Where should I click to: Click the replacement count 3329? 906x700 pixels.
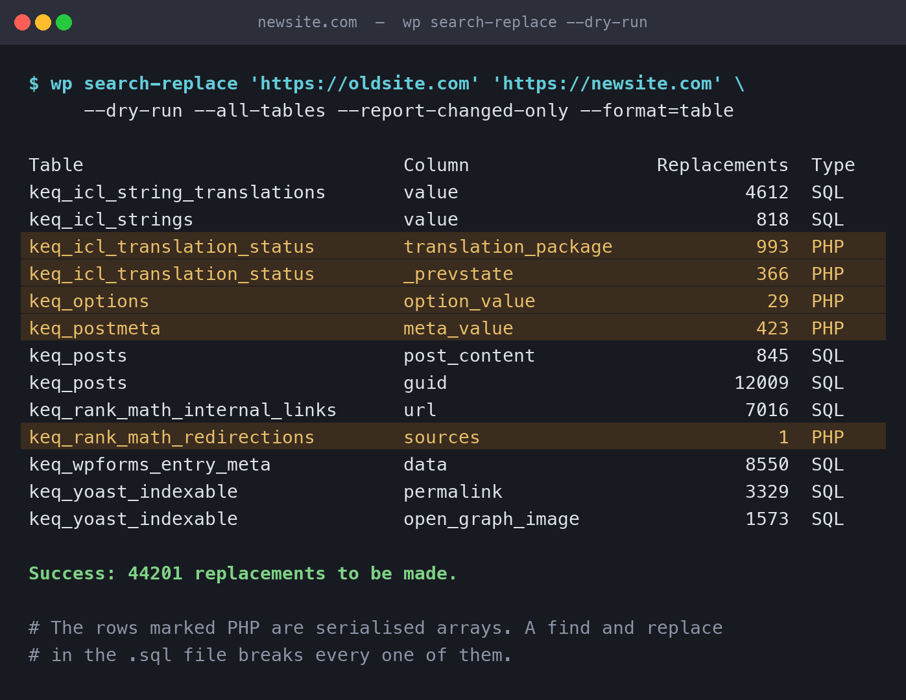(767, 492)
